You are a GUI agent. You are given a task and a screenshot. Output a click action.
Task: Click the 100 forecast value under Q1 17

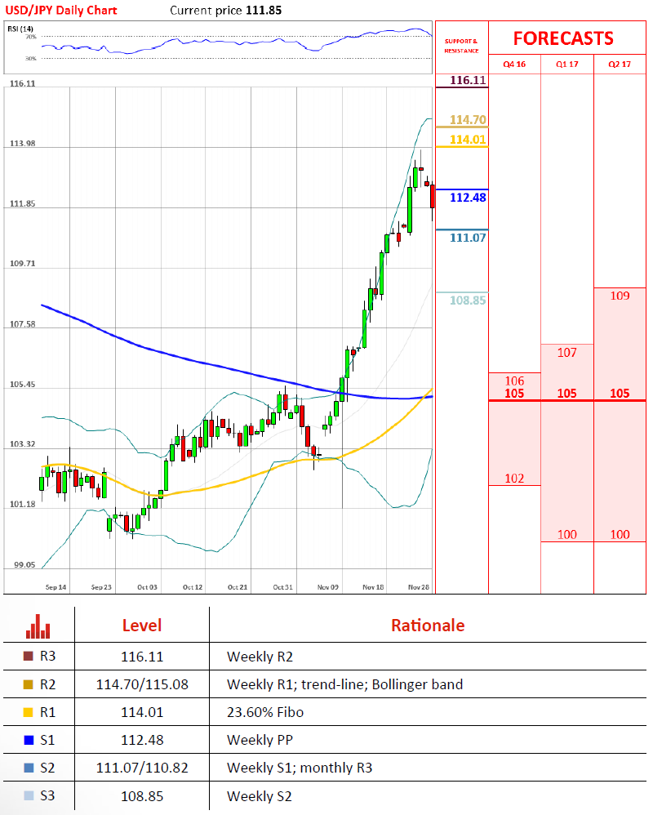coord(566,534)
